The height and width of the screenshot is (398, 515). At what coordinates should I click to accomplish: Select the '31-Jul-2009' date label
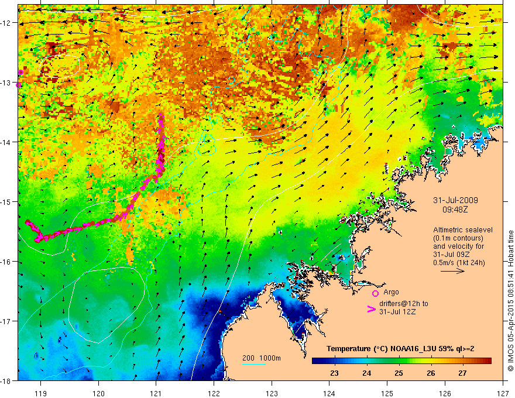[455, 200]
